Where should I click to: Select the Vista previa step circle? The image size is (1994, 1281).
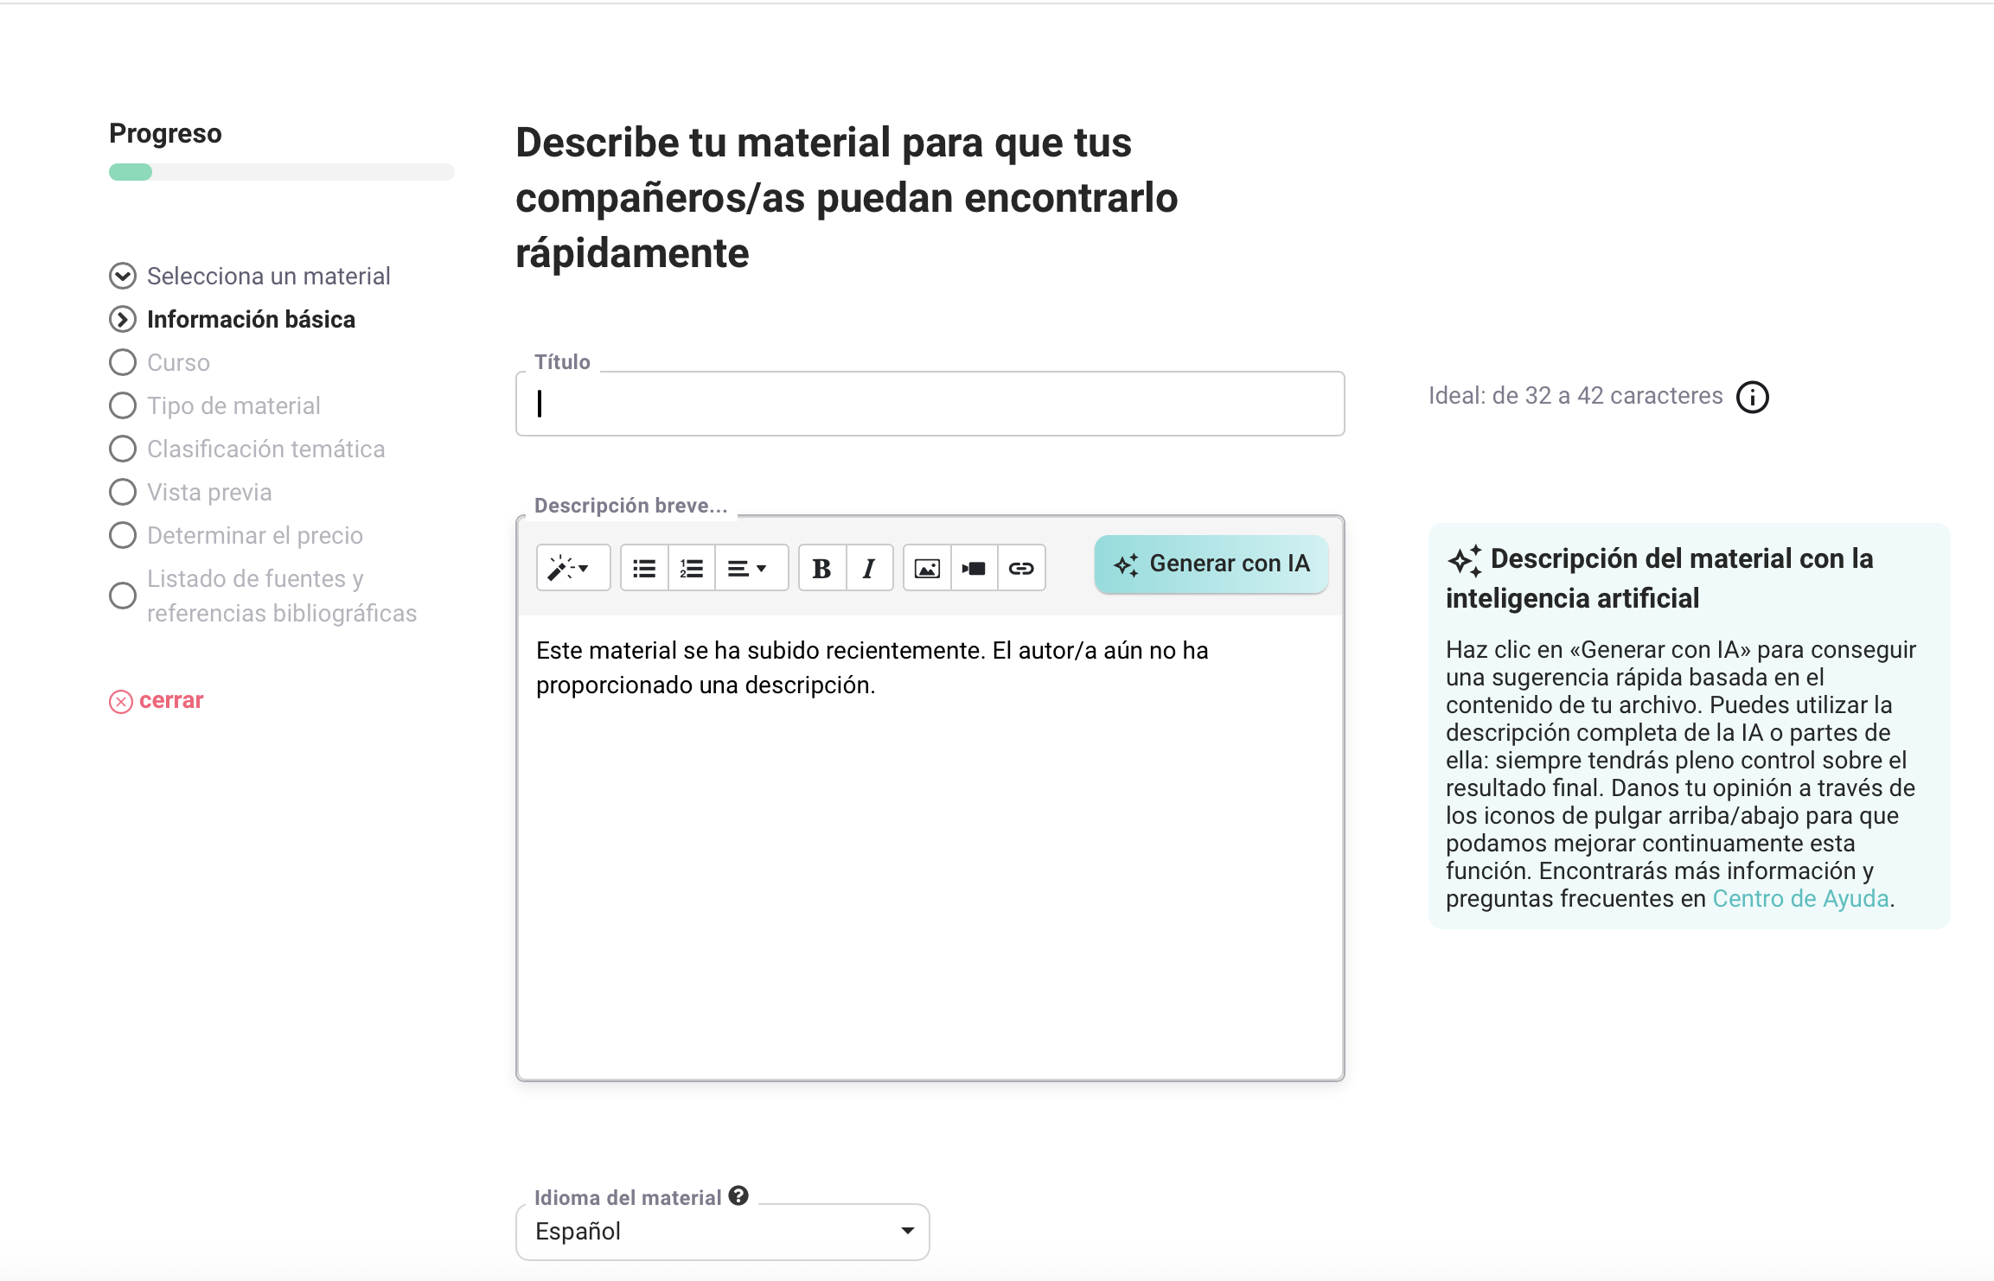(123, 492)
